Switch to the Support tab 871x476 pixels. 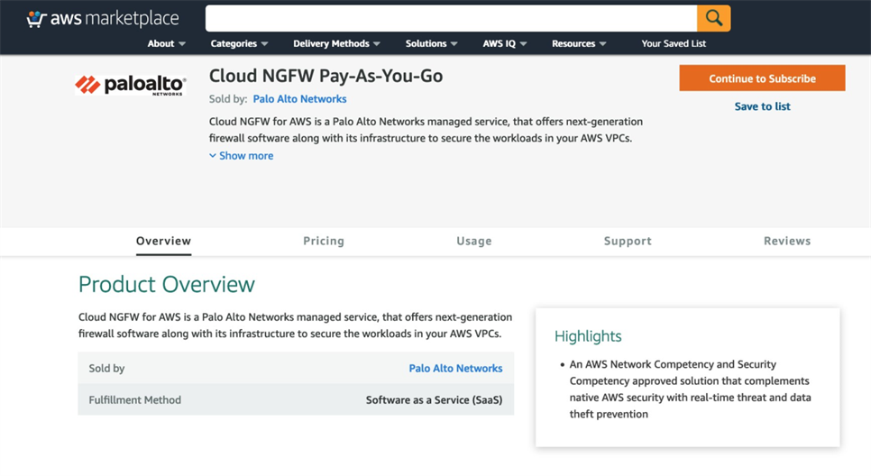click(628, 241)
